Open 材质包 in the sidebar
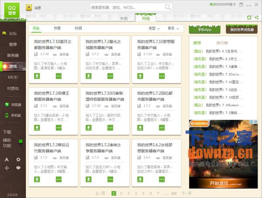The image size is (262, 198). point(13,88)
